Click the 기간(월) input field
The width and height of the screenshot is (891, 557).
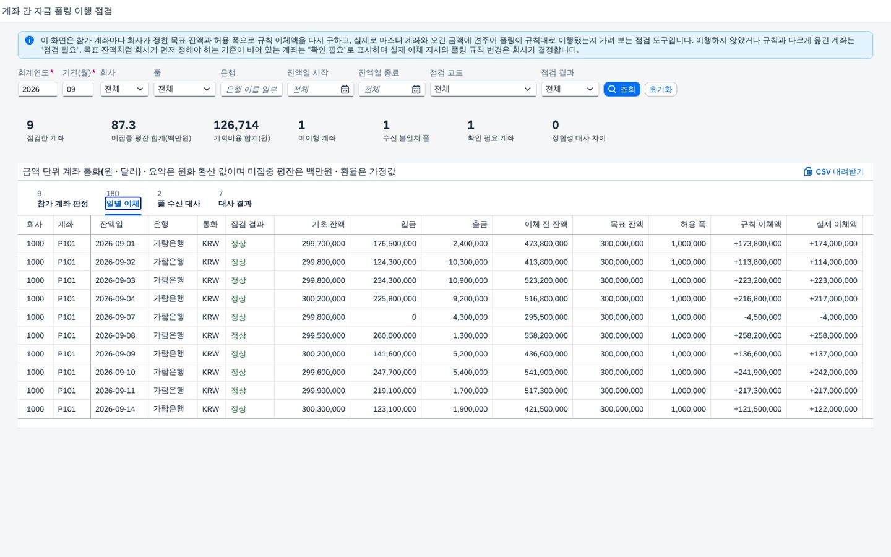coord(78,89)
